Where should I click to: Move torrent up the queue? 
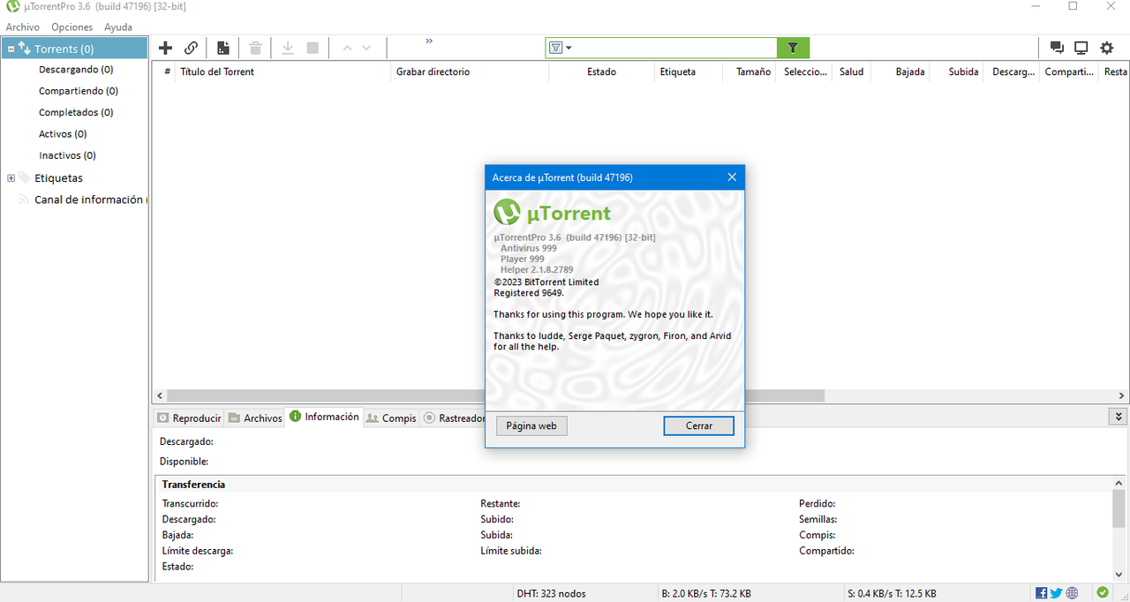pyautogui.click(x=347, y=48)
